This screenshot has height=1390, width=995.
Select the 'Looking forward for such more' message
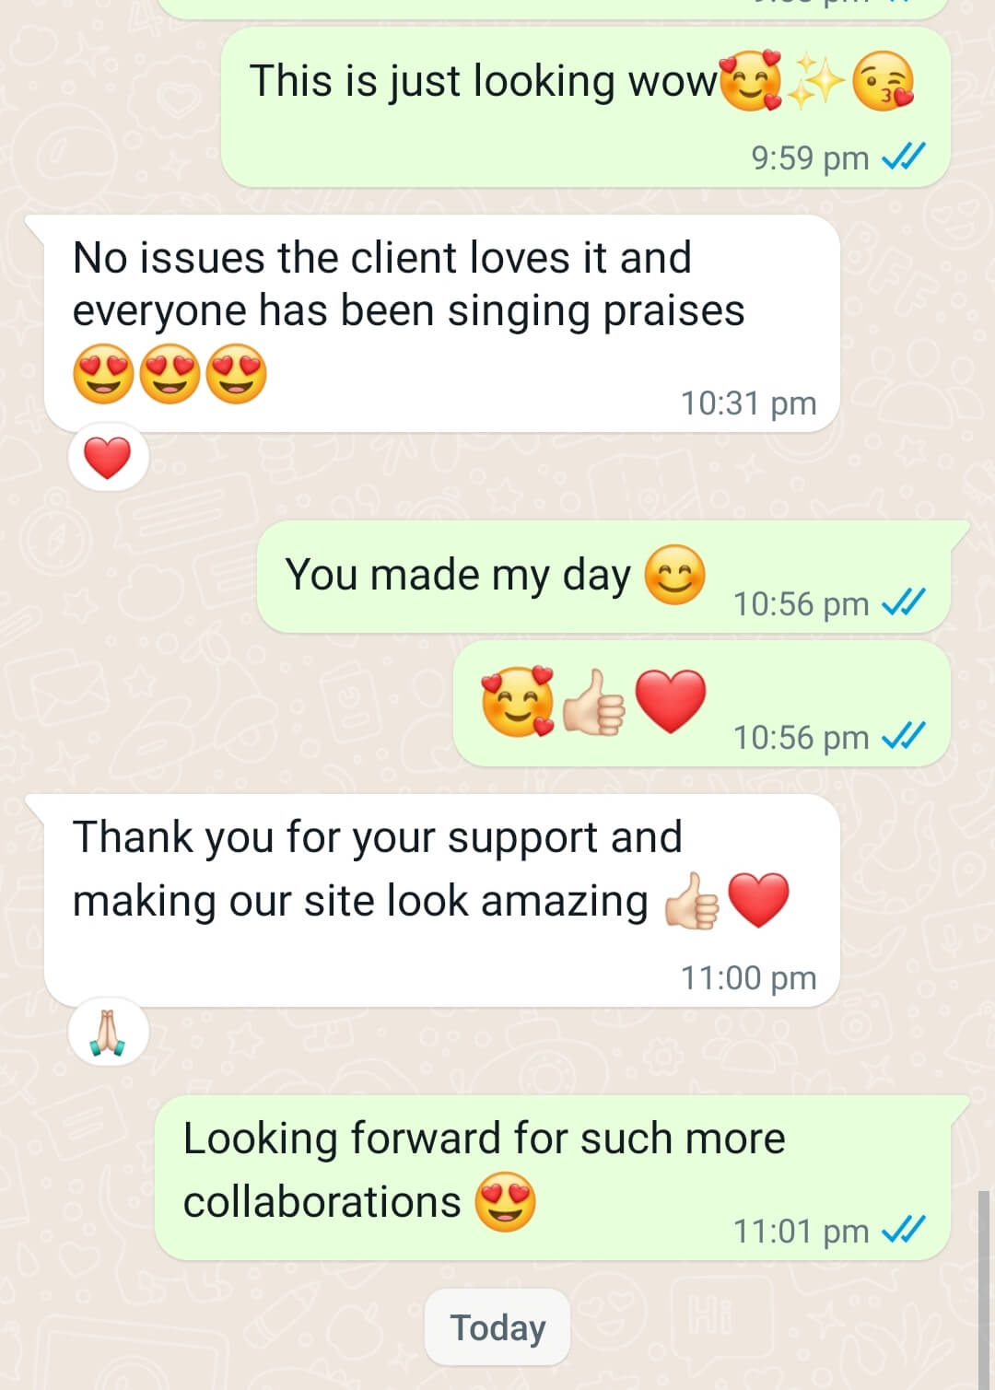pos(553,1177)
